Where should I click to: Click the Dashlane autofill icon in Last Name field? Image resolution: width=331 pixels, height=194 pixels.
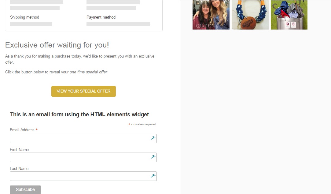[x=153, y=176]
